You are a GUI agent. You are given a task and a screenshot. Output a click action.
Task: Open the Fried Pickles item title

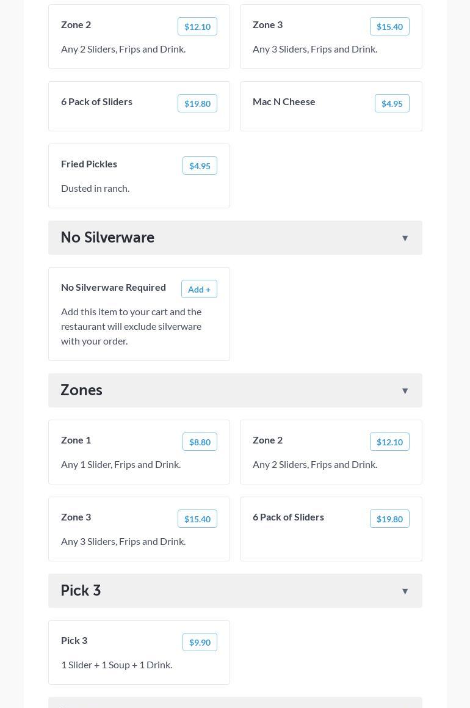pos(89,164)
